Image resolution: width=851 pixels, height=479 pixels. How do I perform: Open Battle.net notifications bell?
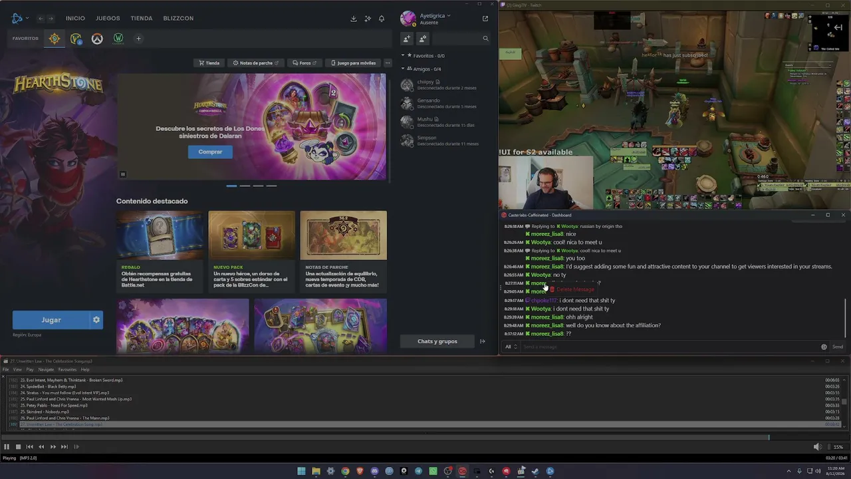382,19
